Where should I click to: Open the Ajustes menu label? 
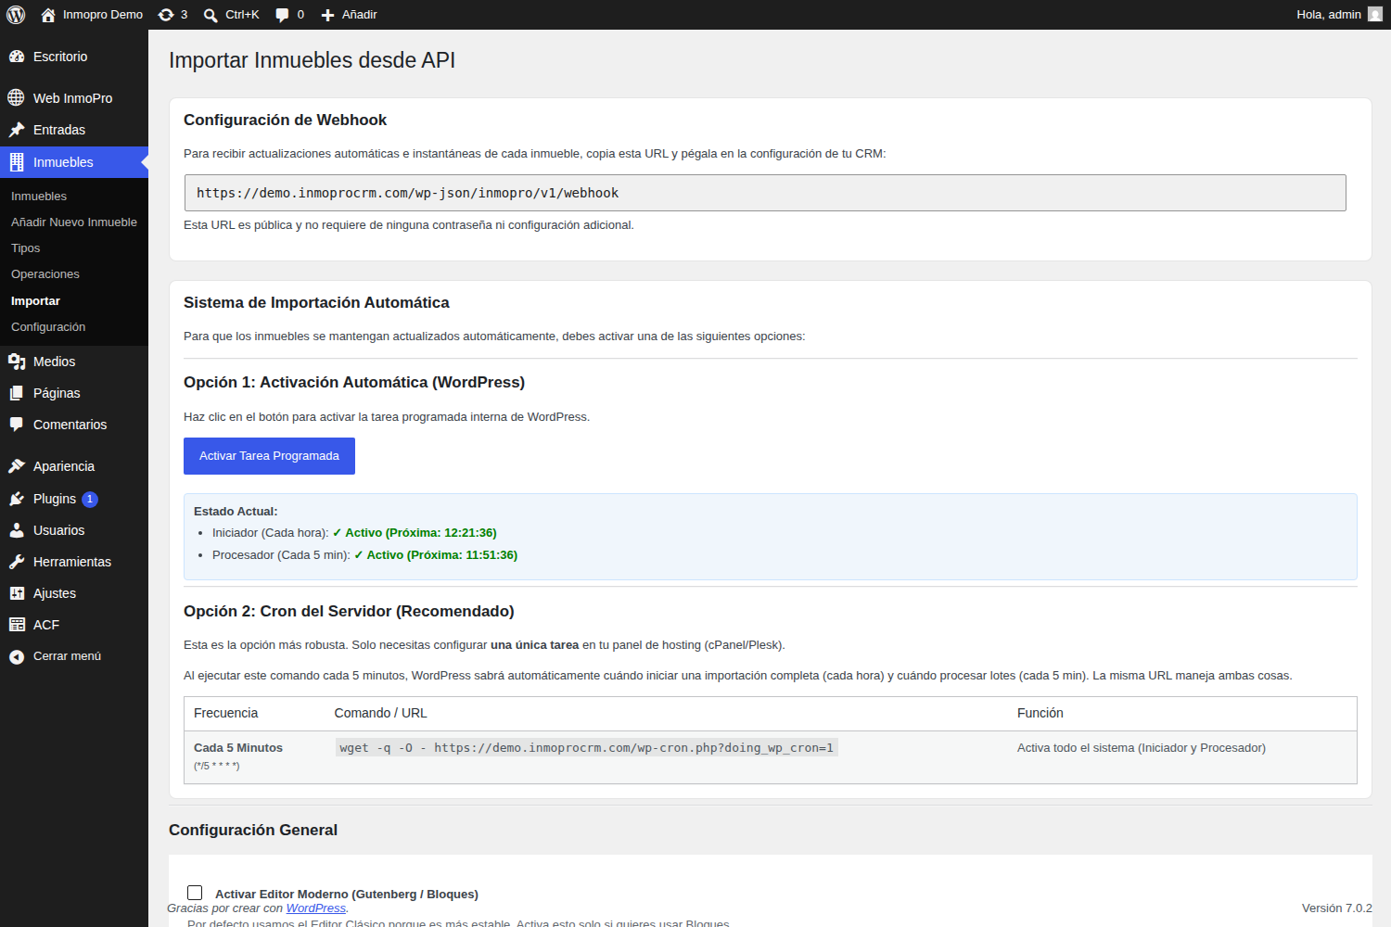pyautogui.click(x=55, y=593)
